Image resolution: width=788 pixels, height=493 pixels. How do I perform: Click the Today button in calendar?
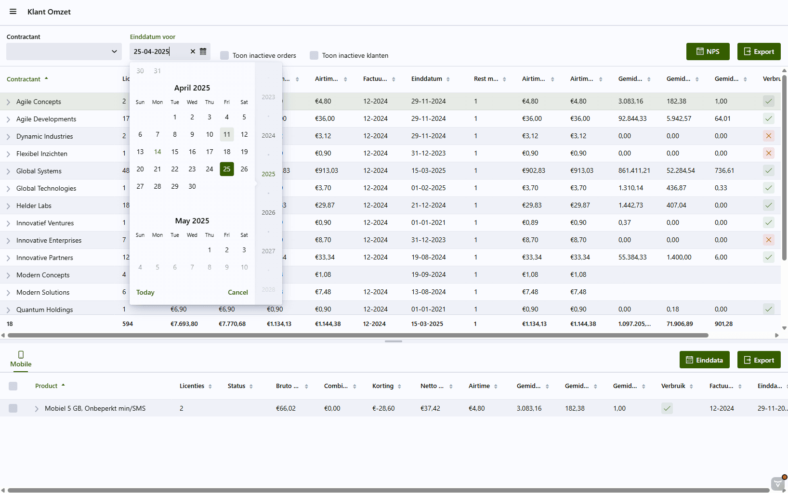click(145, 292)
